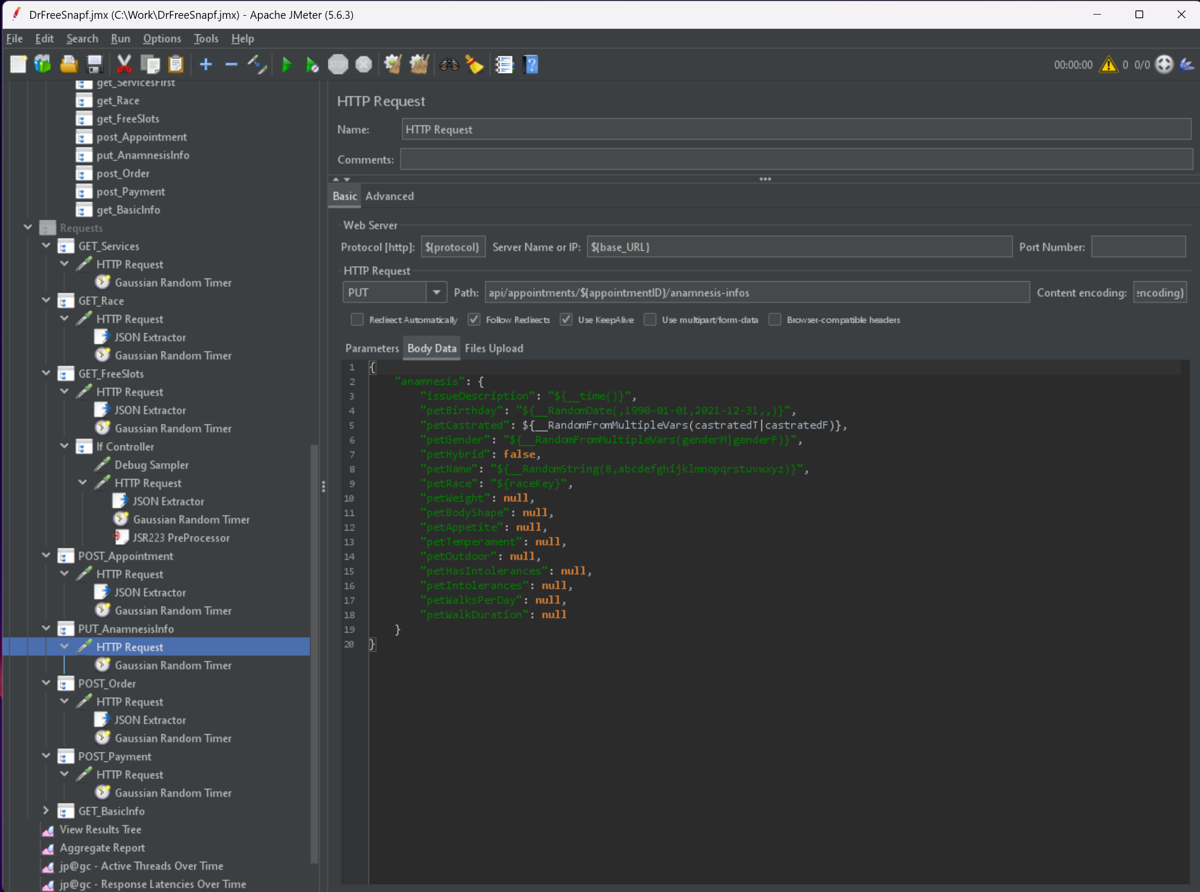Image resolution: width=1200 pixels, height=892 pixels.
Task: Select the Body Data tab
Action: click(x=431, y=348)
